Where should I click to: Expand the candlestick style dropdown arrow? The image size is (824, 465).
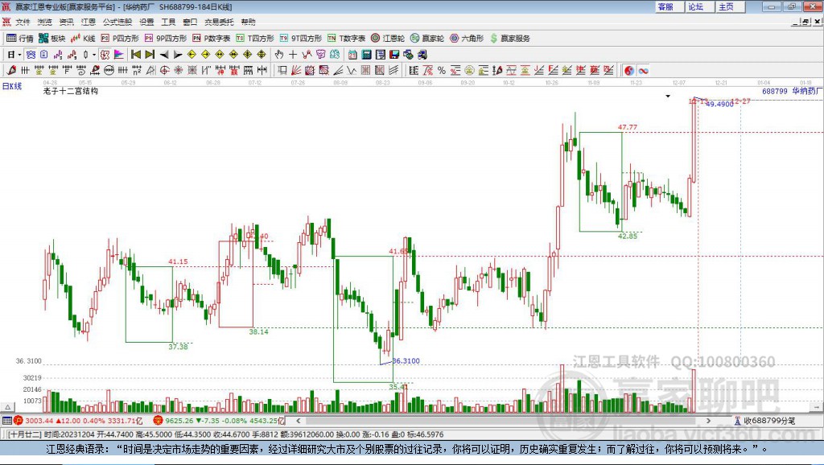click(x=94, y=55)
